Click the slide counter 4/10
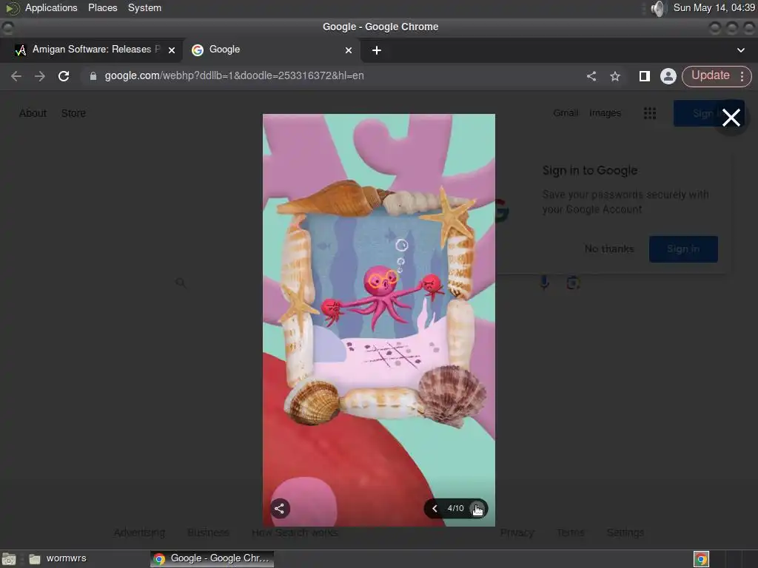 [x=455, y=508]
